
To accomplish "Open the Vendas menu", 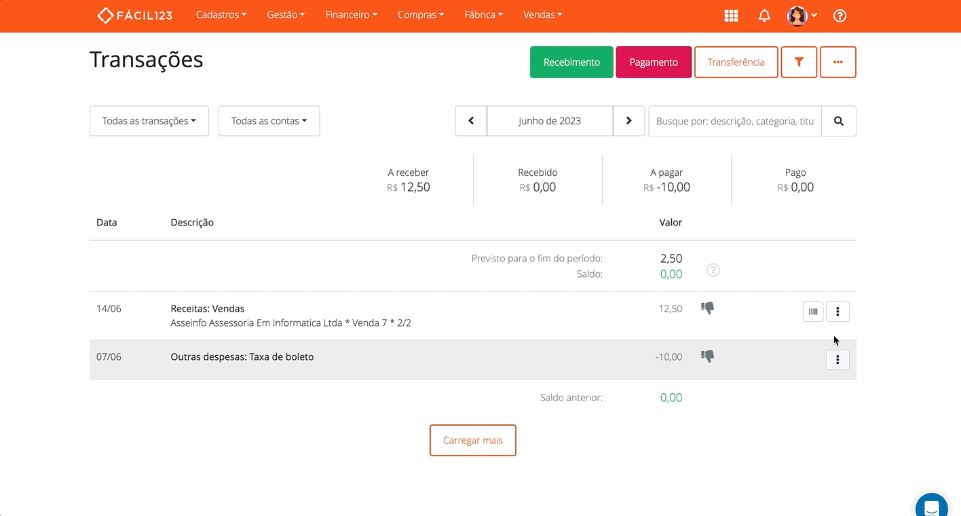I will coord(542,14).
